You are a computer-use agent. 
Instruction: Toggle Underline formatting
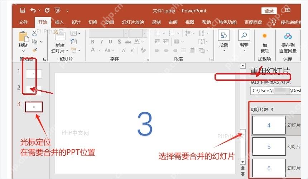(x=110, y=42)
